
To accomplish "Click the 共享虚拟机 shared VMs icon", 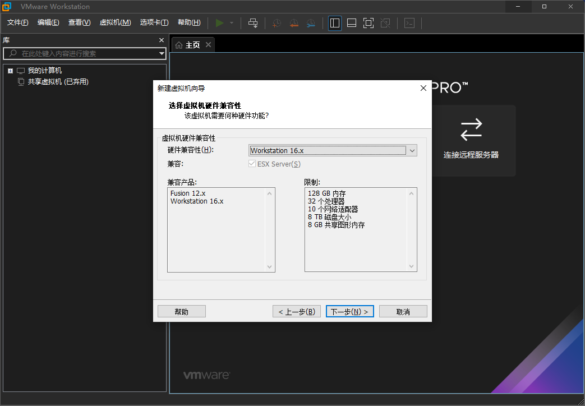I will click(x=21, y=82).
